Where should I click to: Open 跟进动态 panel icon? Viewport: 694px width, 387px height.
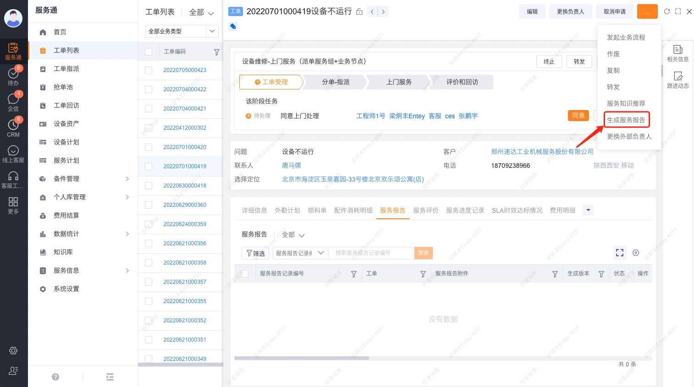point(677,80)
